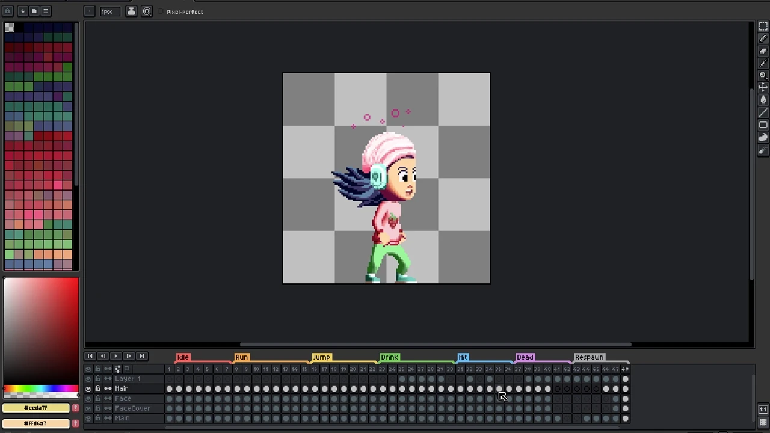Select the Dead animation tag
Viewport: 770px width, 433px height.
(x=525, y=357)
